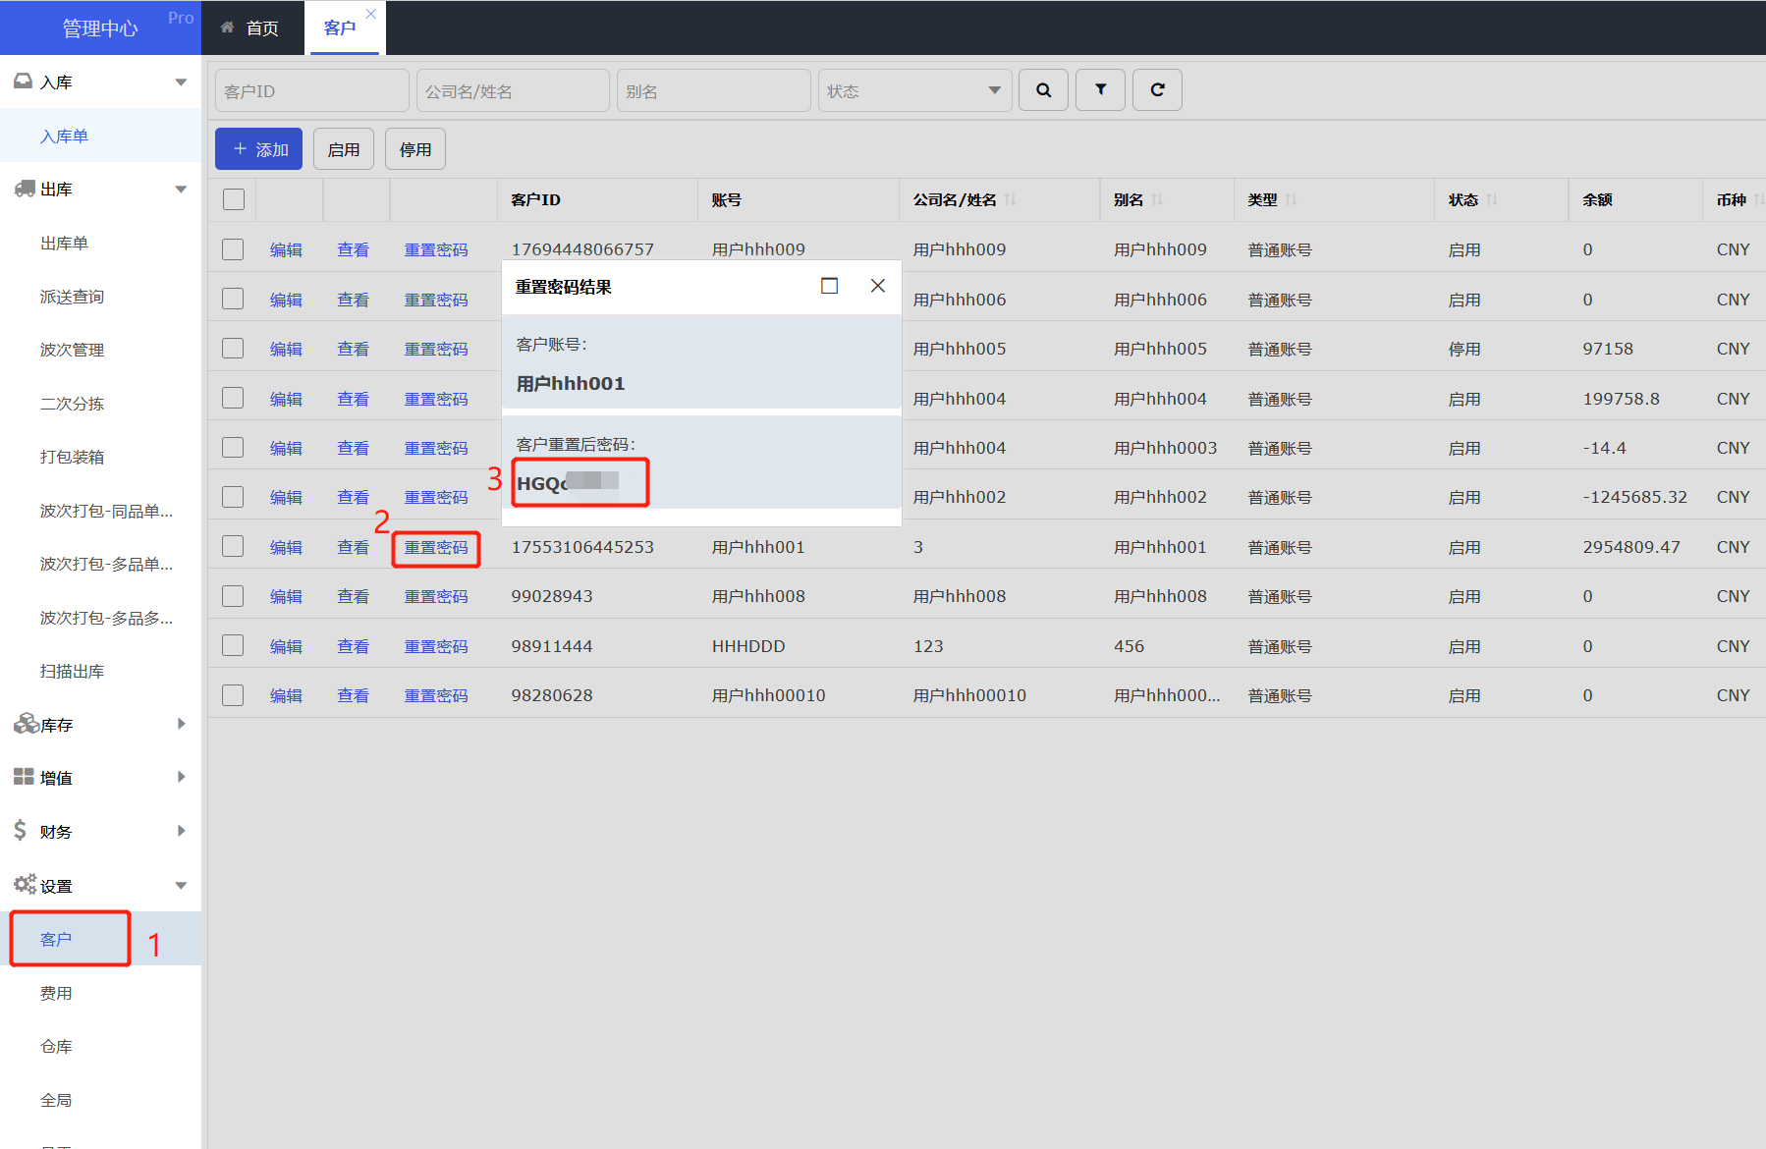Open 扫描出库 in the sidebar
The height and width of the screenshot is (1149, 1766).
pyautogui.click(x=72, y=671)
